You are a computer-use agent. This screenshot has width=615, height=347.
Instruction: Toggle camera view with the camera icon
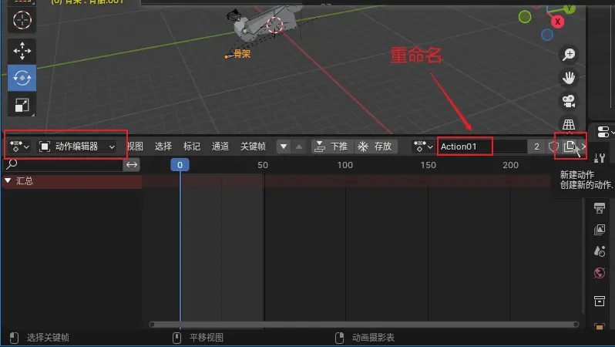point(569,101)
